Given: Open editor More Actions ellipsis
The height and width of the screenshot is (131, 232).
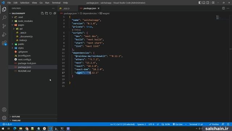Looking at the screenshot, I should pos(228,8).
